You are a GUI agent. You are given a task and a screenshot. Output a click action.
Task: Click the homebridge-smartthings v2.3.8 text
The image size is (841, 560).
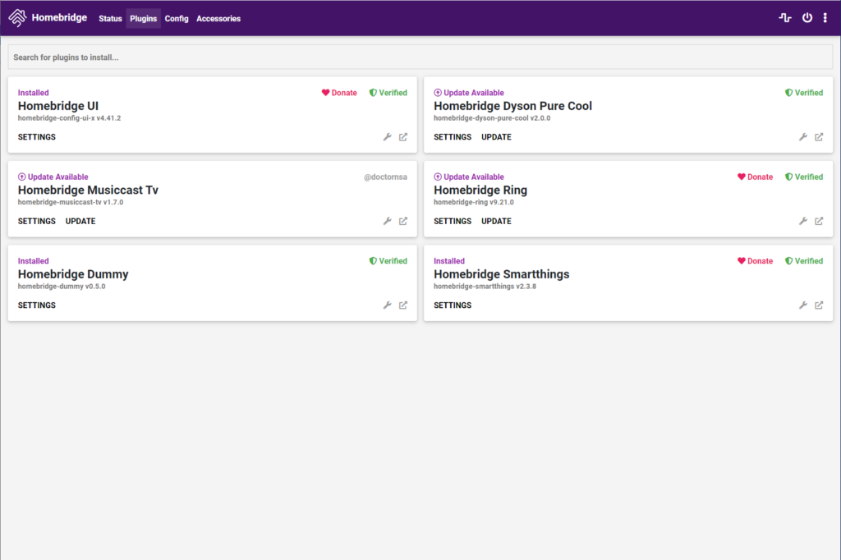pos(485,287)
